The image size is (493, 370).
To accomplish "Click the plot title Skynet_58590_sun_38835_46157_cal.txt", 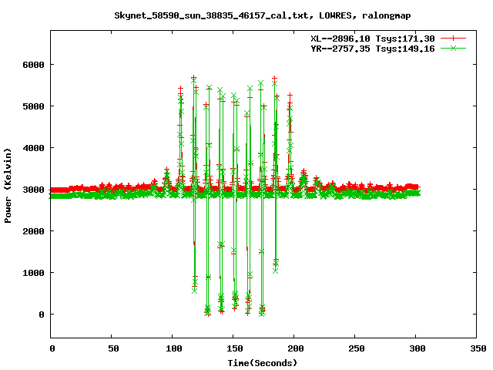I will [x=211, y=15].
